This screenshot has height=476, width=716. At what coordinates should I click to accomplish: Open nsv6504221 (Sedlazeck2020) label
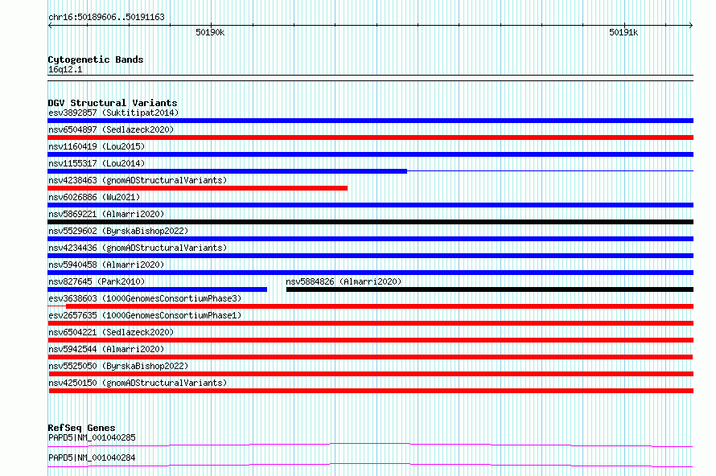point(111,332)
